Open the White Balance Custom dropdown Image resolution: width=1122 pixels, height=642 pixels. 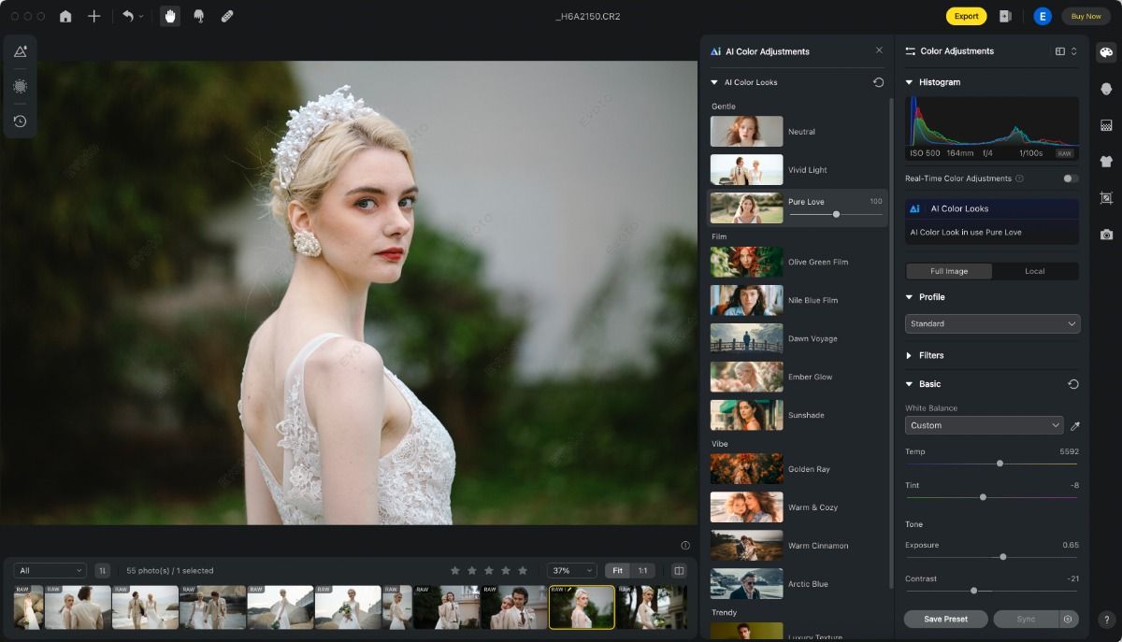pyautogui.click(x=983, y=425)
